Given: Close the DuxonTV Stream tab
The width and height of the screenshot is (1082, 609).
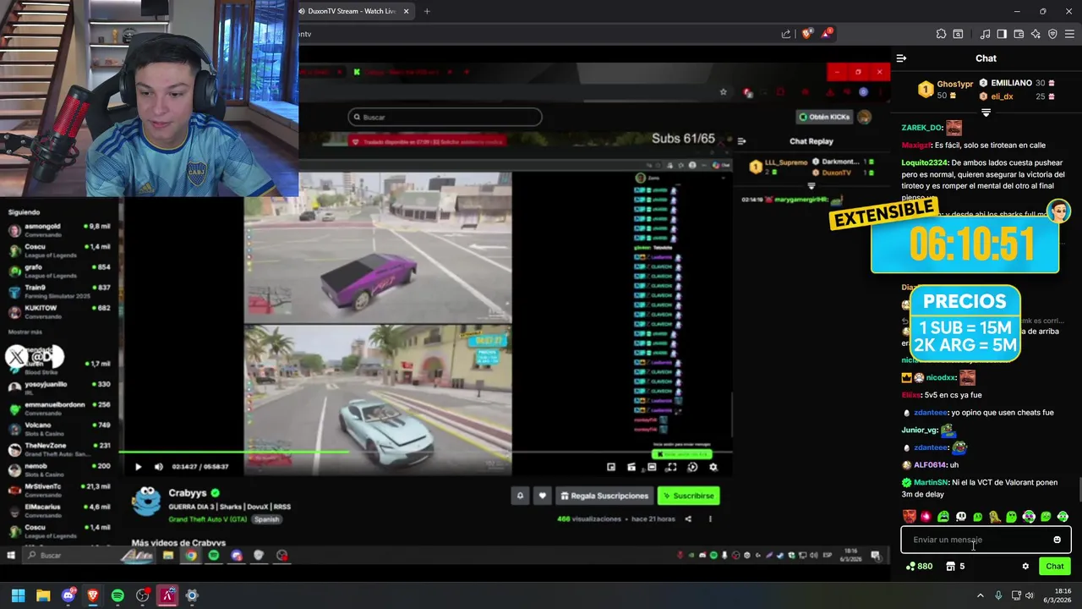Looking at the screenshot, I should [x=407, y=11].
